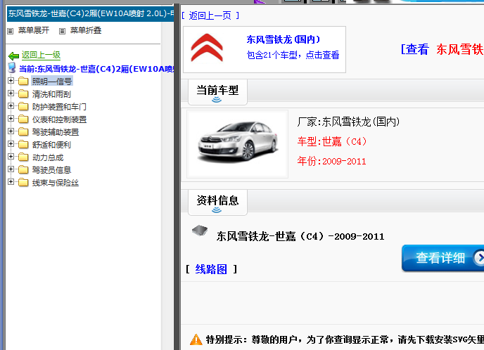Viewport: 484px width, 350px height.
Task: Expand the 线束与保险丝 tree node
Action: (x=11, y=182)
